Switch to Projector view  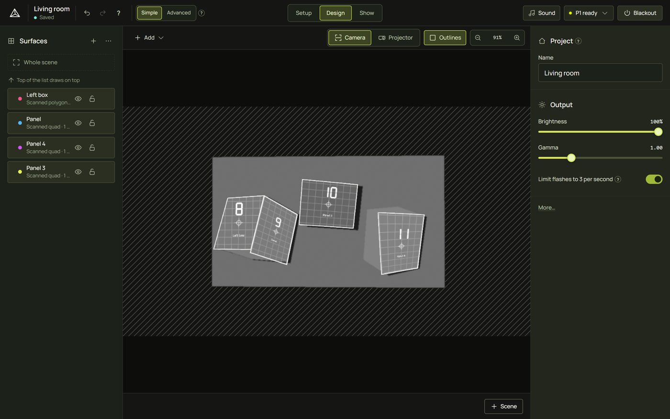395,38
